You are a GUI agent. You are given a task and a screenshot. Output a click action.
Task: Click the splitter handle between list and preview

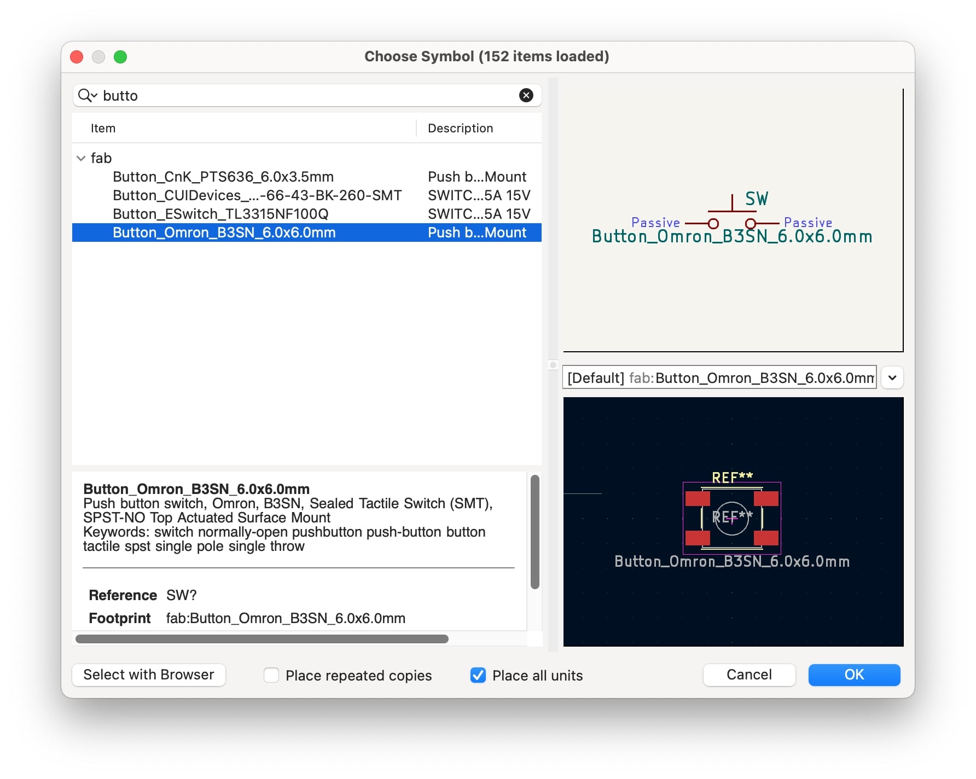[x=553, y=365]
